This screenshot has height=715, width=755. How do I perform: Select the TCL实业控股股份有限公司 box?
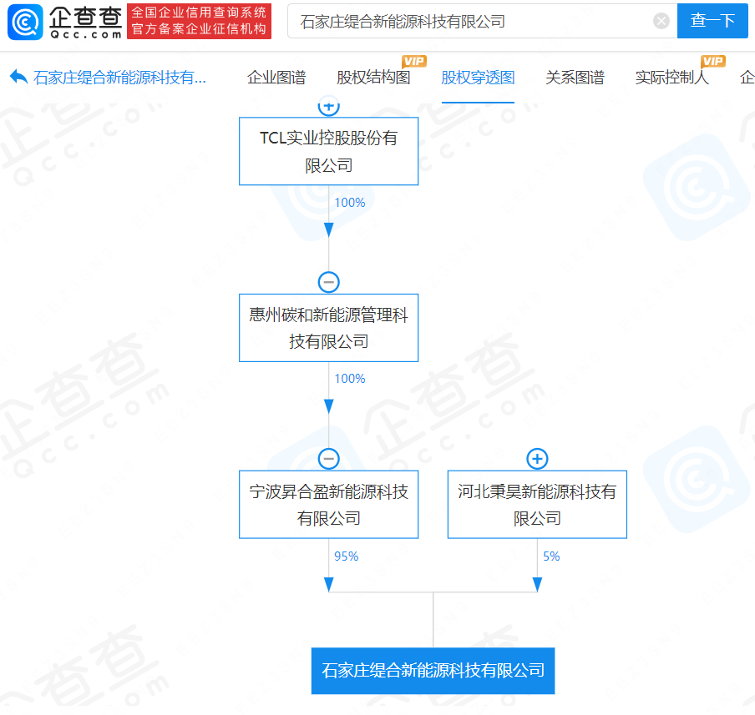pyautogui.click(x=329, y=151)
